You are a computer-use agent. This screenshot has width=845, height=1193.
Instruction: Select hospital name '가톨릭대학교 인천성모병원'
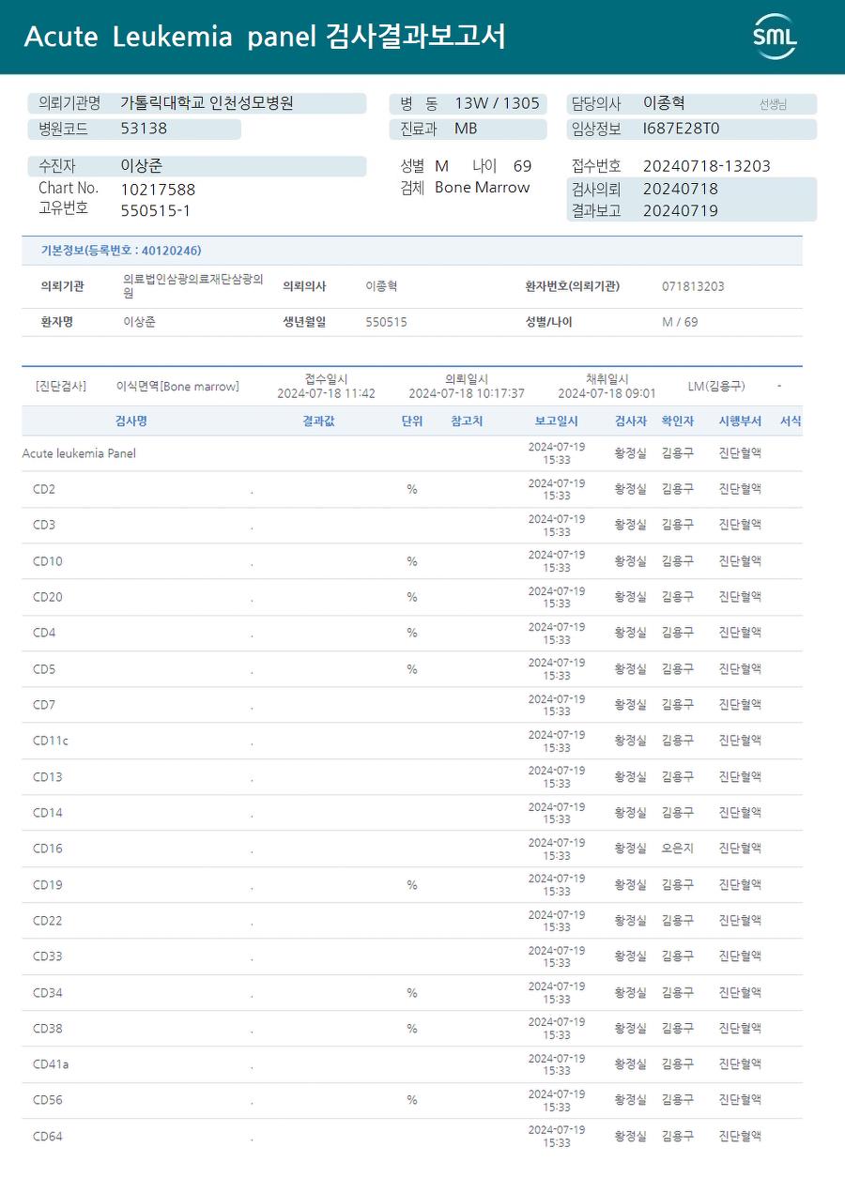(207, 103)
